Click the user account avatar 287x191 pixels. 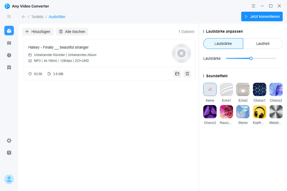9,179
